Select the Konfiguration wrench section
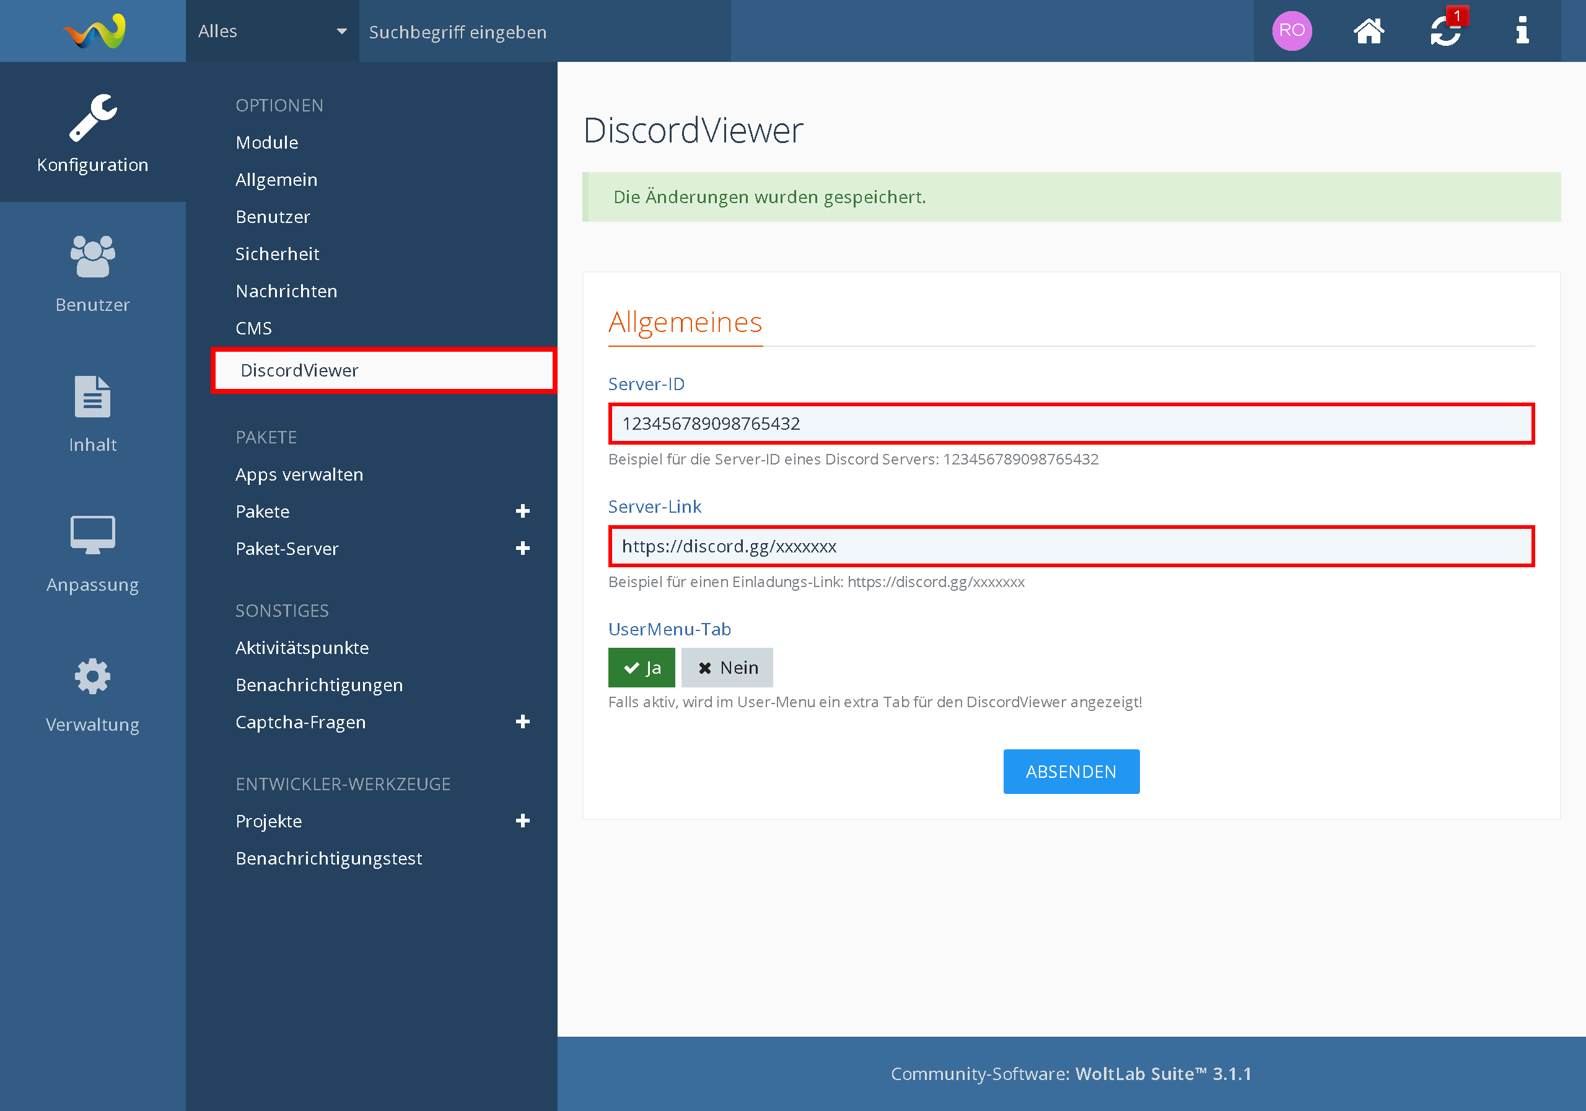 tap(92, 133)
